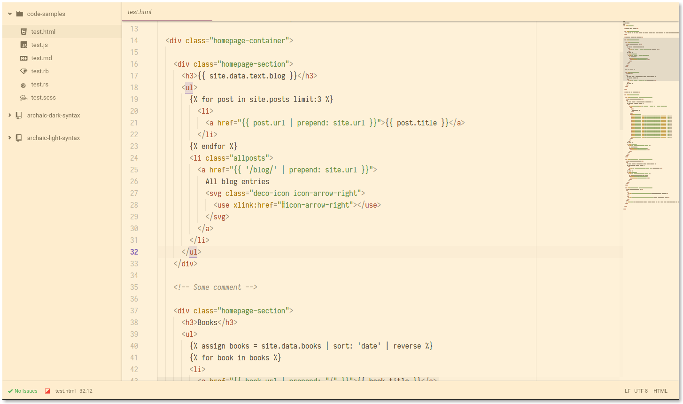Open test.rs in the tree
The image size is (683, 404).
click(39, 84)
